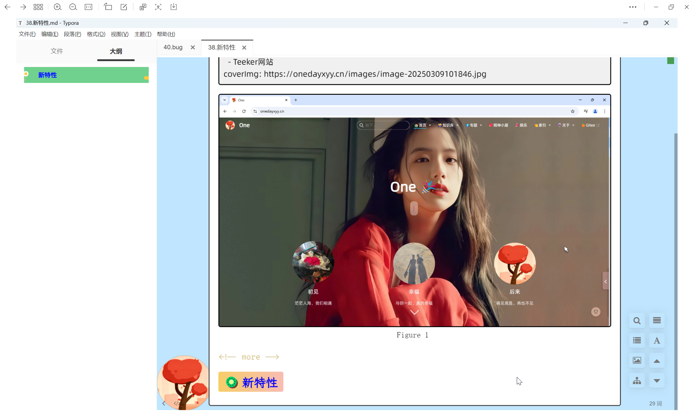Click the screenshot's site search box
The width and height of the screenshot is (694, 411).
tap(383, 125)
